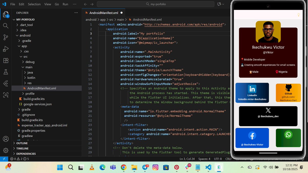Go back with the left arrow
Viewport: 308px width, 173px height.
(x=86, y=4)
